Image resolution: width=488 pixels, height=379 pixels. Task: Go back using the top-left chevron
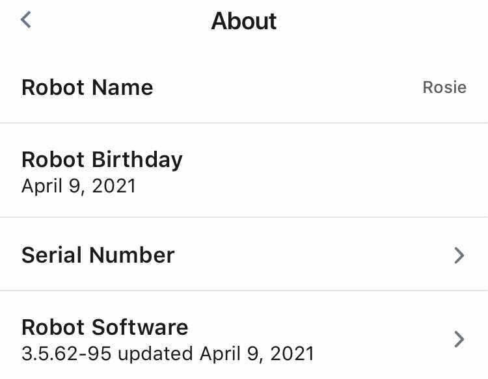click(26, 20)
